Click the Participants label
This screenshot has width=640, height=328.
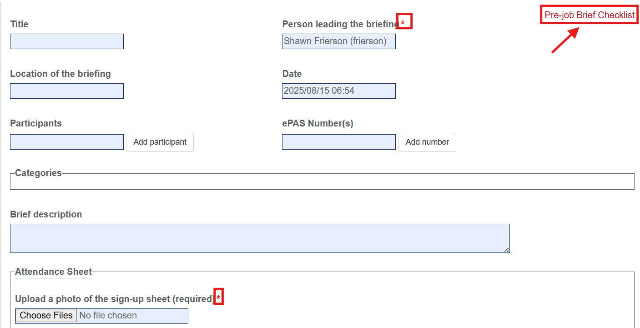[36, 123]
